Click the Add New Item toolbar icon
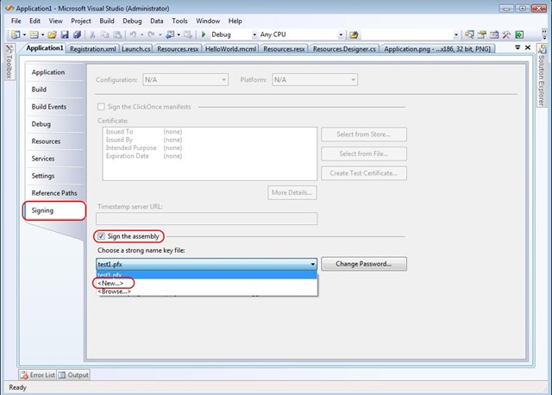552x395 pixels. pyautogui.click(x=34, y=34)
